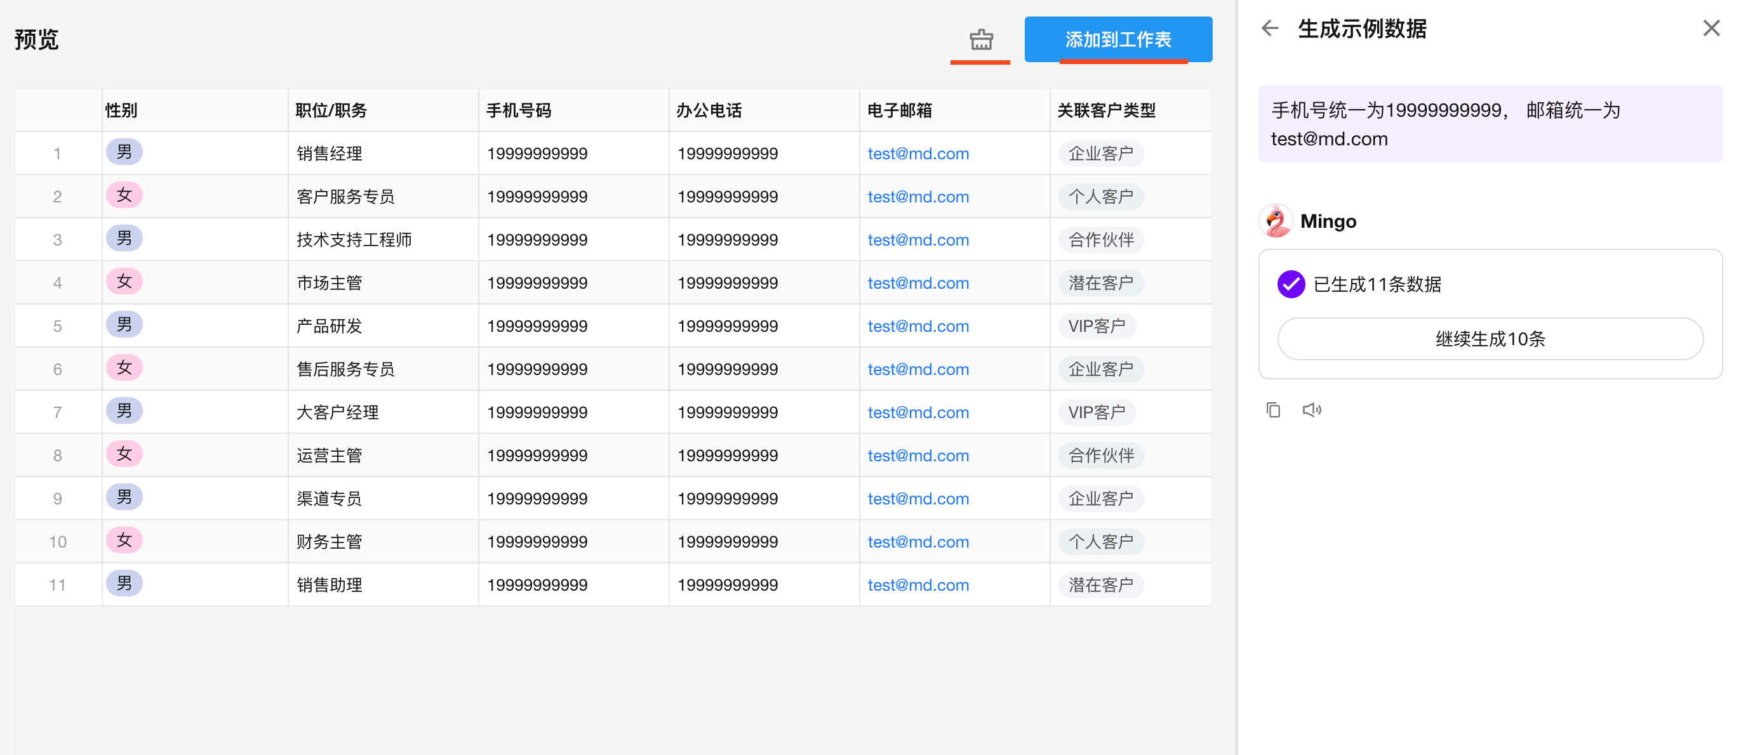Click the purple checkmark beside 已生成11条数据
1741x755 pixels.
click(x=1290, y=284)
